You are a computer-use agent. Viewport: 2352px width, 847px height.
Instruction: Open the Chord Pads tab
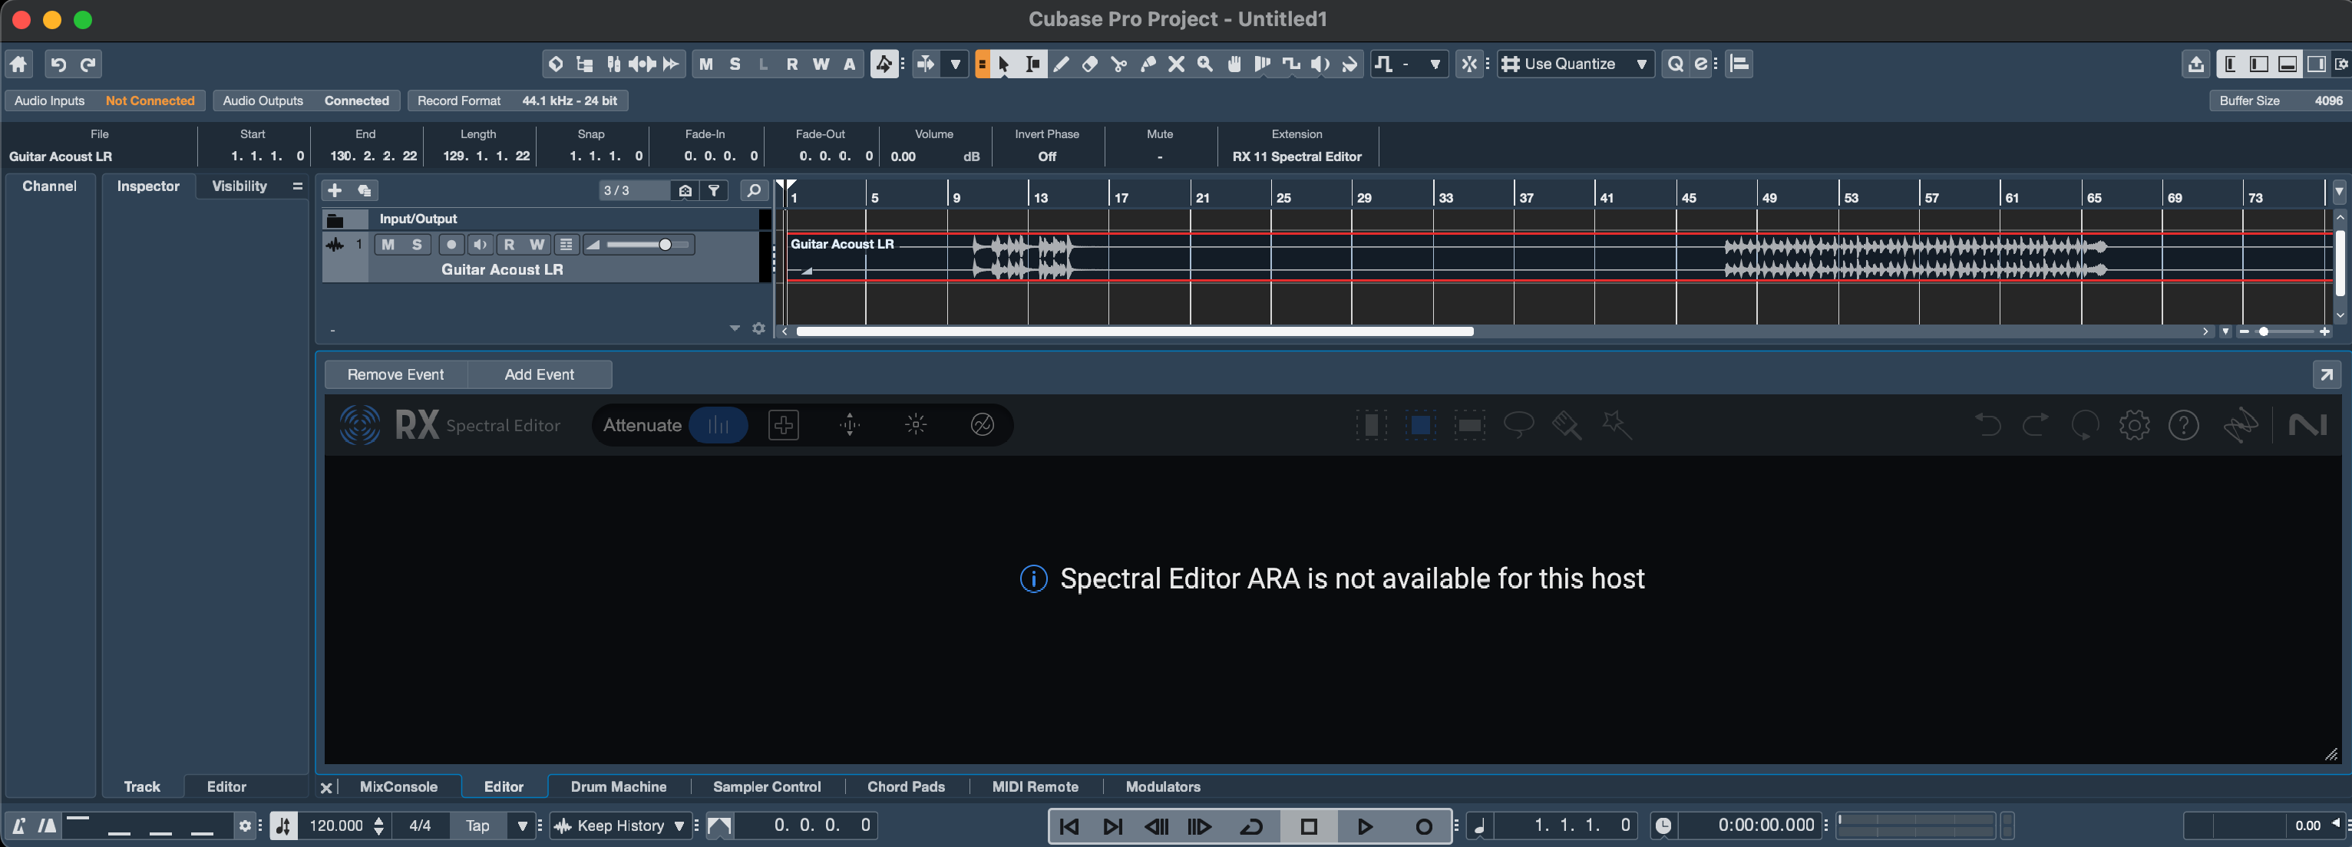click(906, 786)
